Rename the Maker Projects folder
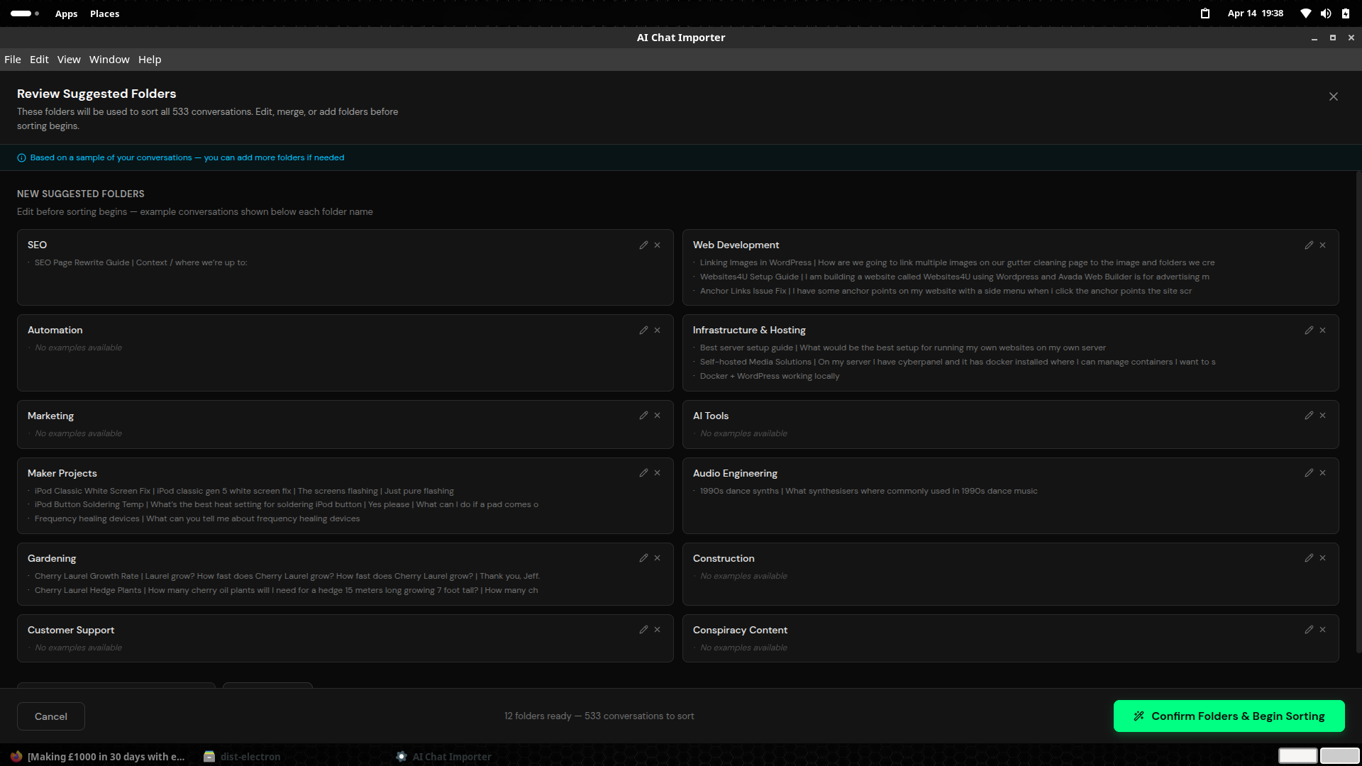Viewport: 1362px width, 766px height. 643,472
